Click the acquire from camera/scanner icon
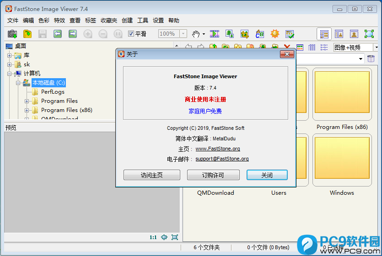Image resolution: width=382 pixels, height=256 pixels. click(12, 34)
